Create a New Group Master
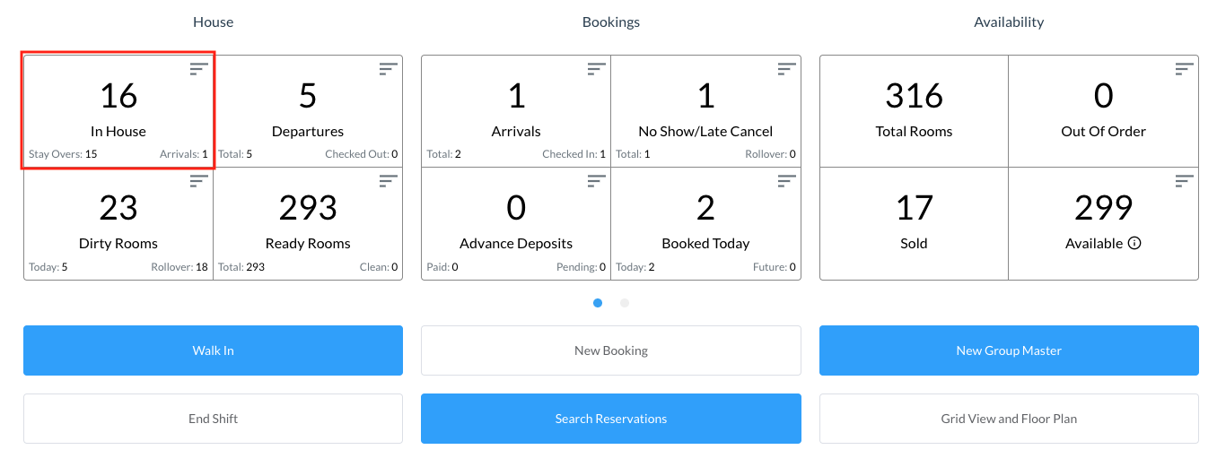1217x467 pixels. [x=1009, y=350]
